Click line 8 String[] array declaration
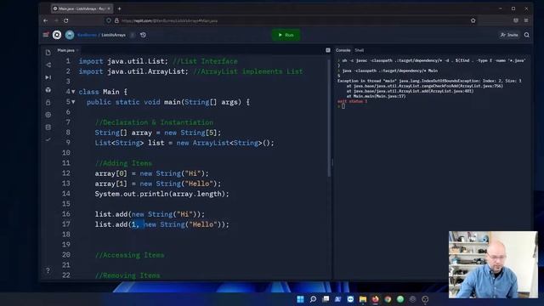Screen dimensions: 544x306 click(158, 133)
